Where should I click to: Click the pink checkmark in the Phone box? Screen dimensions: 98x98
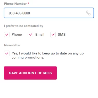click(7, 35)
